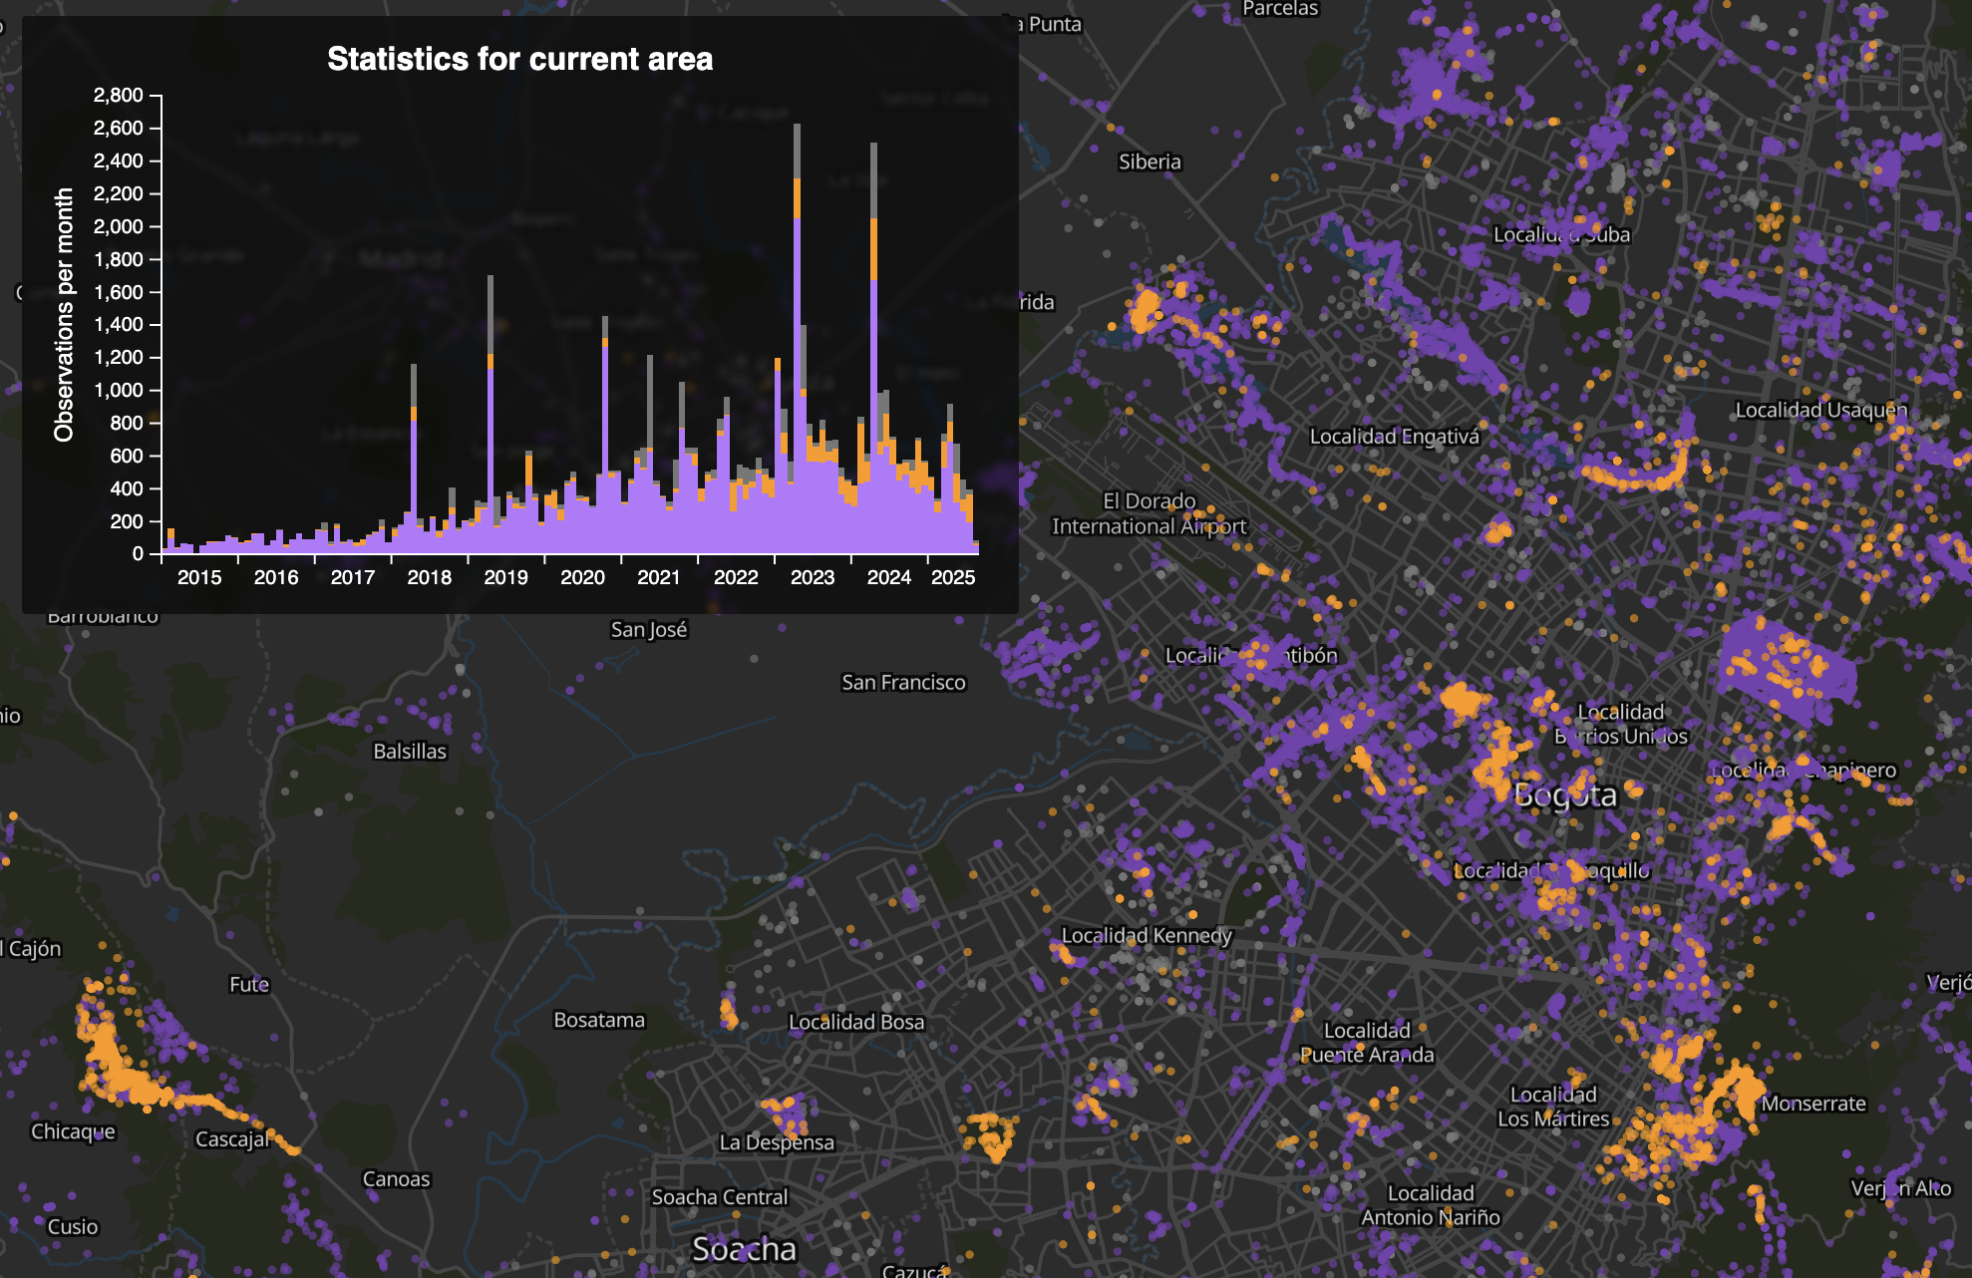Click the 'Localidad Antonio Nariño' map label

[x=1431, y=1205]
